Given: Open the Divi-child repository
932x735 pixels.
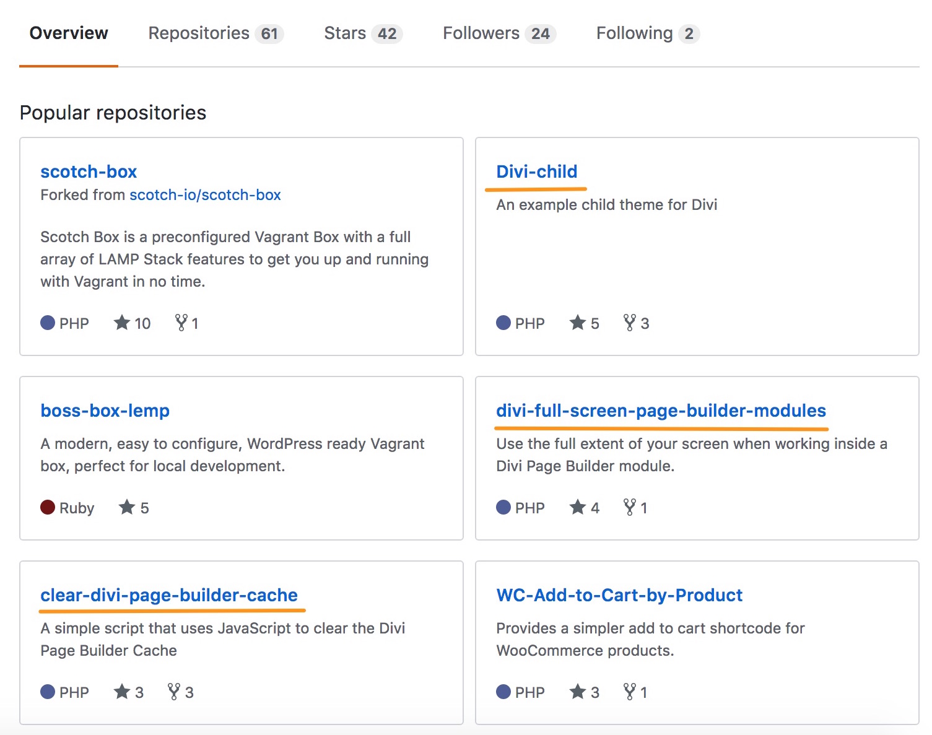Looking at the screenshot, I should click(537, 172).
